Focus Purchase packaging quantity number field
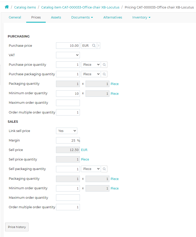 68,74
